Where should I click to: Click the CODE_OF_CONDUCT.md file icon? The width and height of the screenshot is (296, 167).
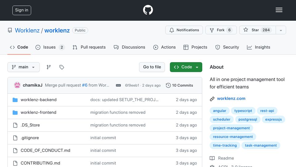pos(15,151)
